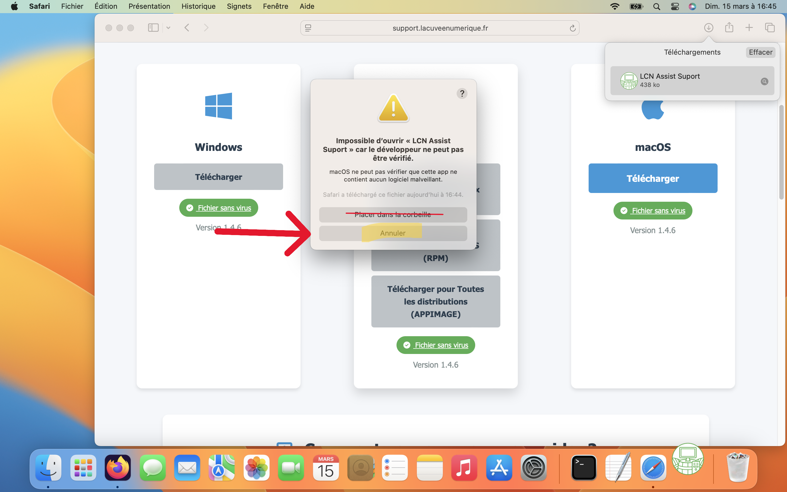Open the Trash in the Dock
This screenshot has width=787, height=492.
coord(738,467)
